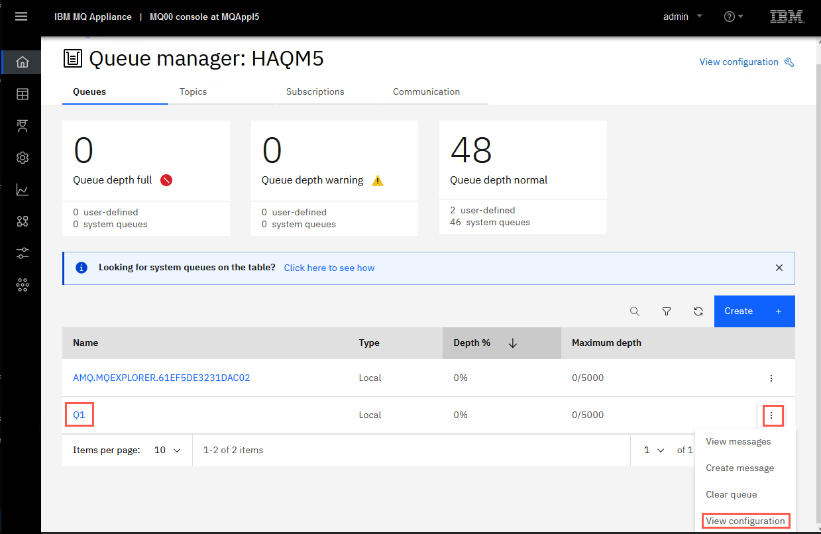The image size is (821, 534).
Task: Open the slider controls sidebar icon
Action: click(23, 253)
